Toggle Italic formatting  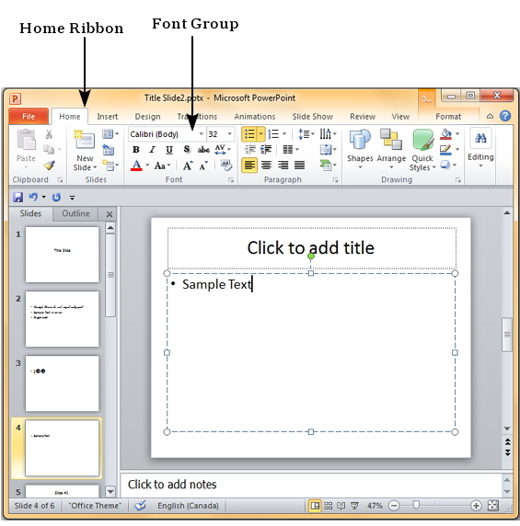tap(153, 150)
